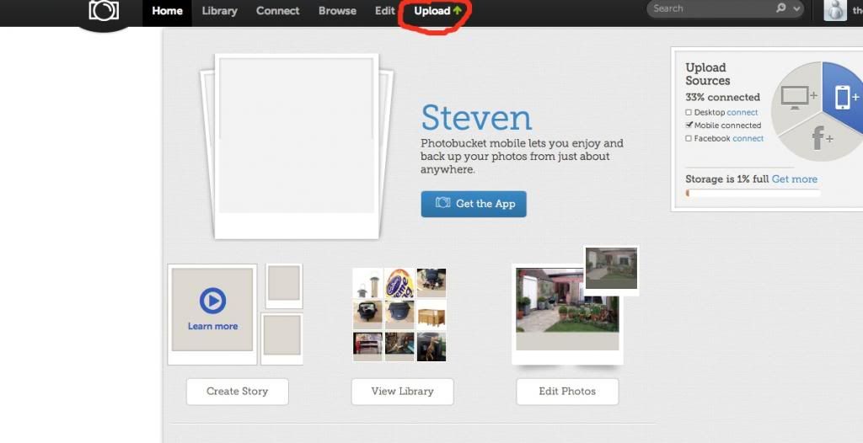This screenshot has width=863, height=443.
Task: Click the wooden crate thumbnail
Action: [x=431, y=314]
